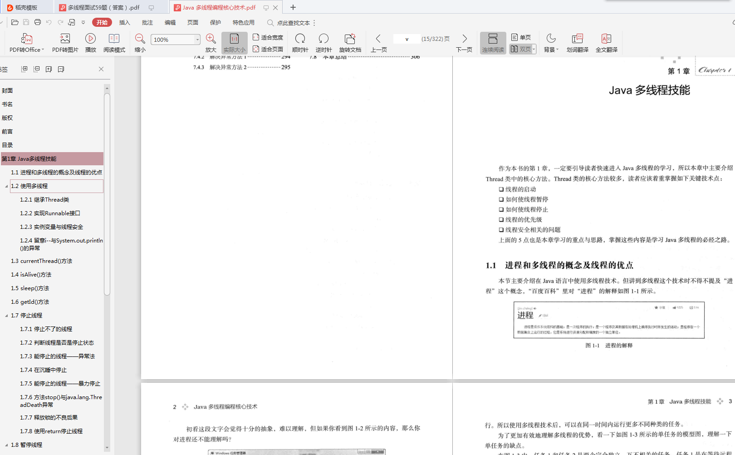Screen dimensions: 735x455
Task: Open bookmark 目录
Action: (7, 145)
